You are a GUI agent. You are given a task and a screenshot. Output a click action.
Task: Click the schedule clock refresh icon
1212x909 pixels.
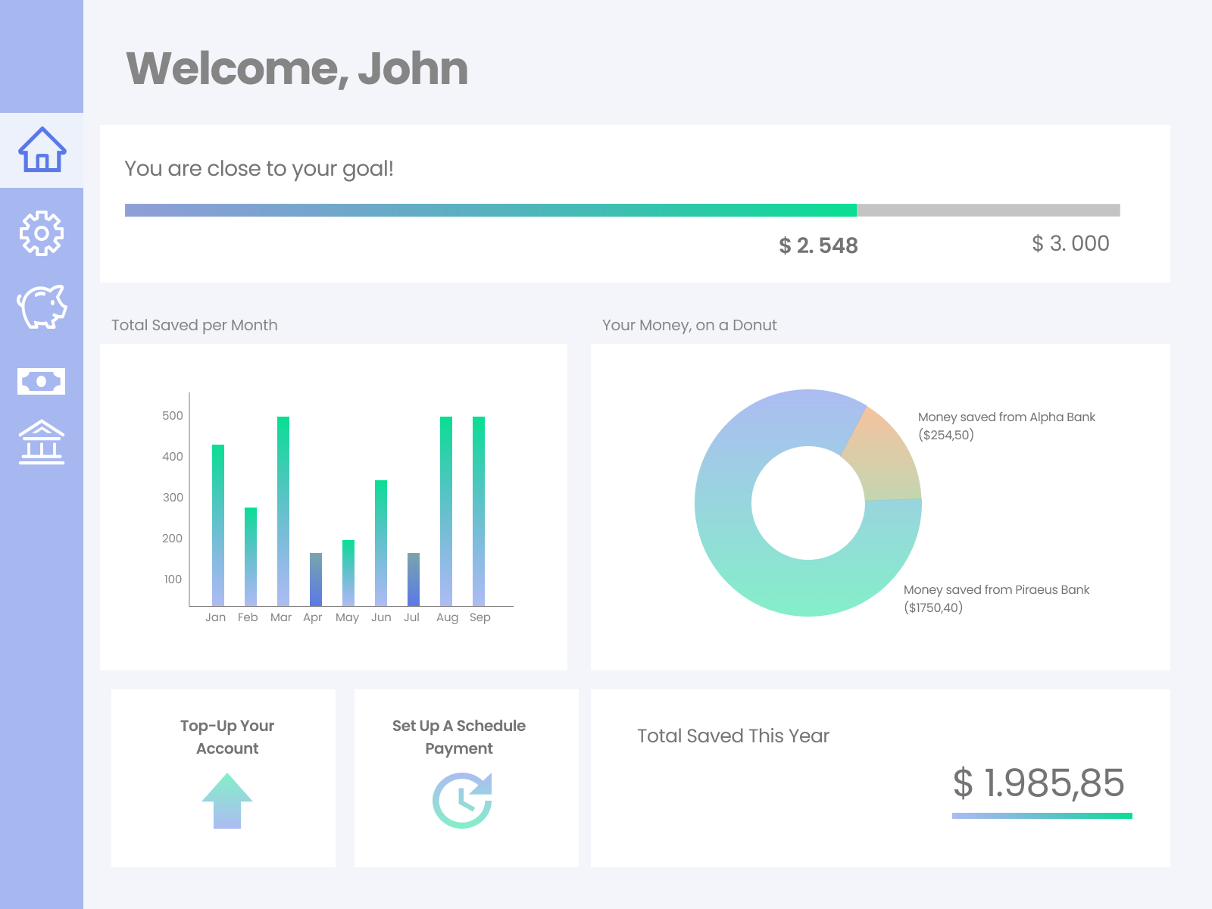(x=463, y=801)
